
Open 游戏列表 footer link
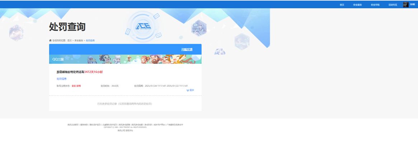coord(148,125)
